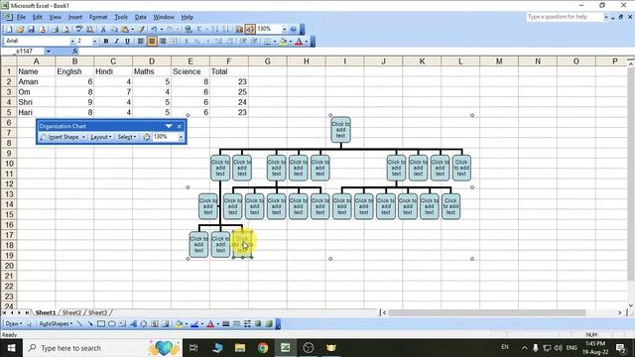This screenshot has height=357, width=635.
Task: Click the AutoSum sigma icon
Action: click(199, 29)
